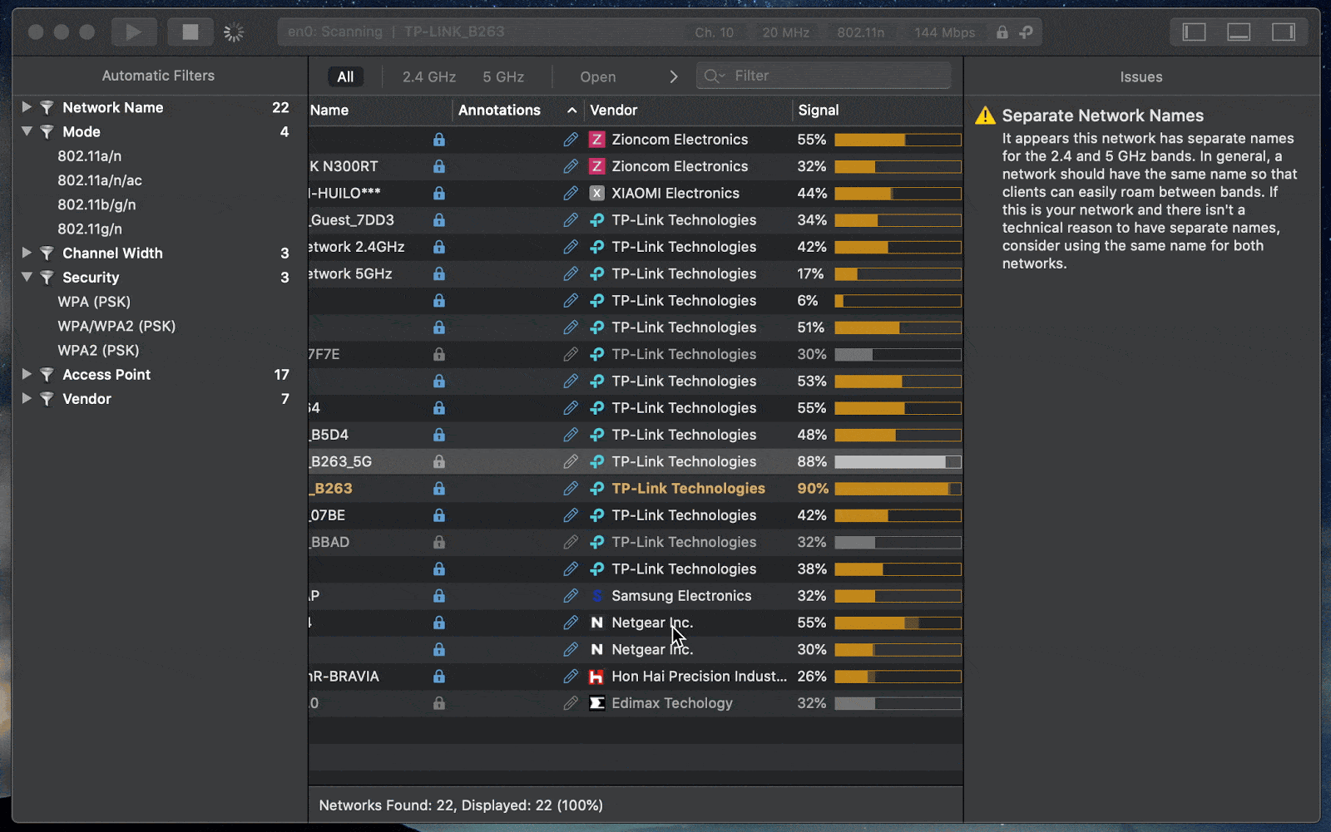Click the 88% signal bar of B263_5G

pyautogui.click(x=898, y=461)
